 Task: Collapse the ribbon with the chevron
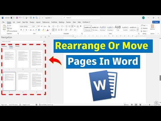[158, 34]
